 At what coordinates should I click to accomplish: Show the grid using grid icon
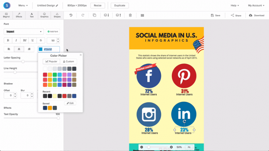pos(142,15)
